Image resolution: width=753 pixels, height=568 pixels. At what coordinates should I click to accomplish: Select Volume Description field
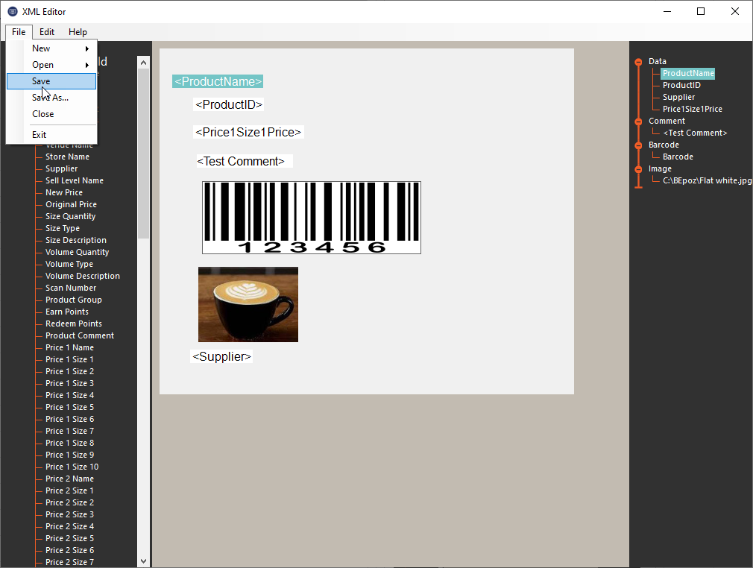tap(83, 276)
